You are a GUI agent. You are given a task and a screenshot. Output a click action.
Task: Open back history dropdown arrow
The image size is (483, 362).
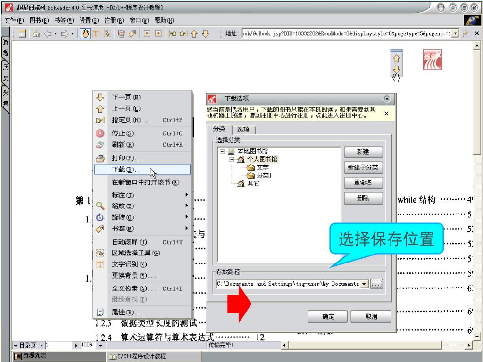pos(56,33)
